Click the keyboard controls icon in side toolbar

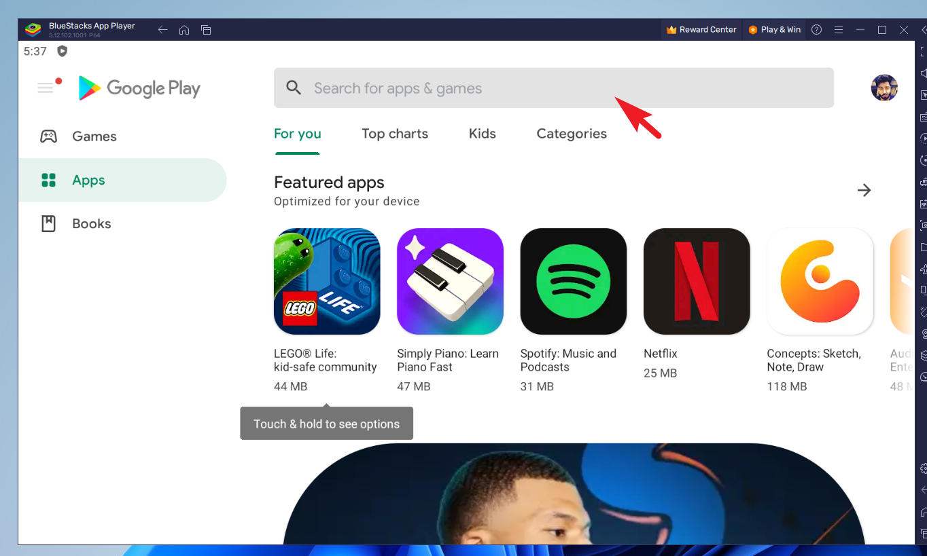(924, 117)
